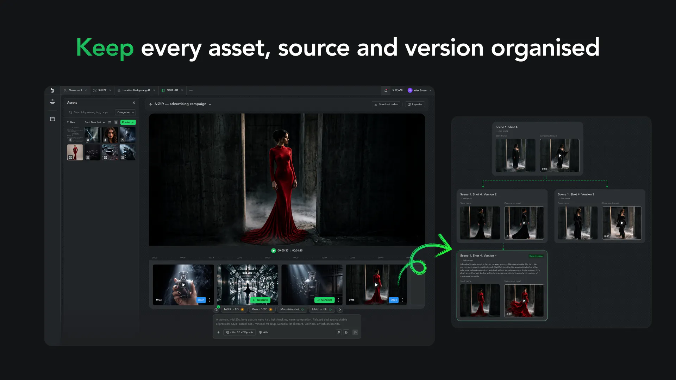
Task: Open the Alex Brown account menu
Action: coord(419,90)
